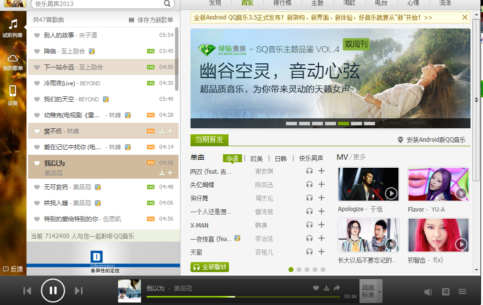Skip to the next track

click(79, 291)
